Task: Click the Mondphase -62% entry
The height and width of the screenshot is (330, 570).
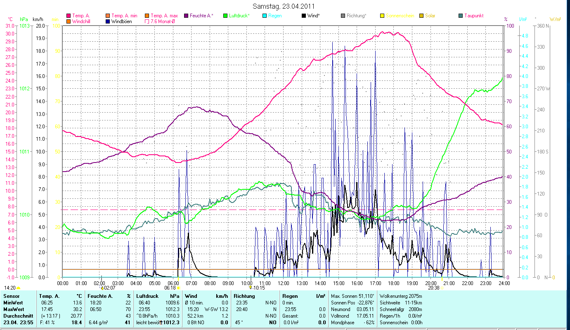Action: pos(353,323)
